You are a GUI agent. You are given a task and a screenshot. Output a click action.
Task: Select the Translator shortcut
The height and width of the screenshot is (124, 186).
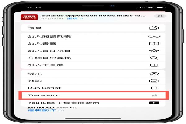(93, 95)
